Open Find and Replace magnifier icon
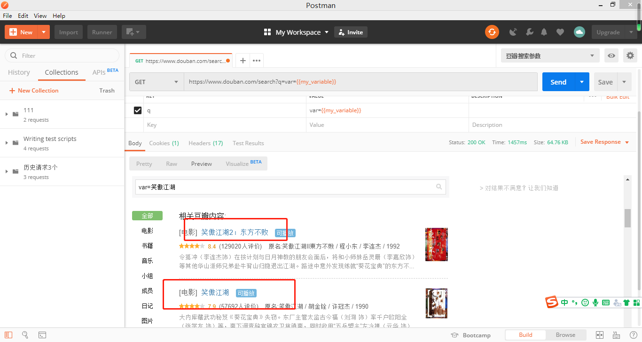 pos(25,335)
